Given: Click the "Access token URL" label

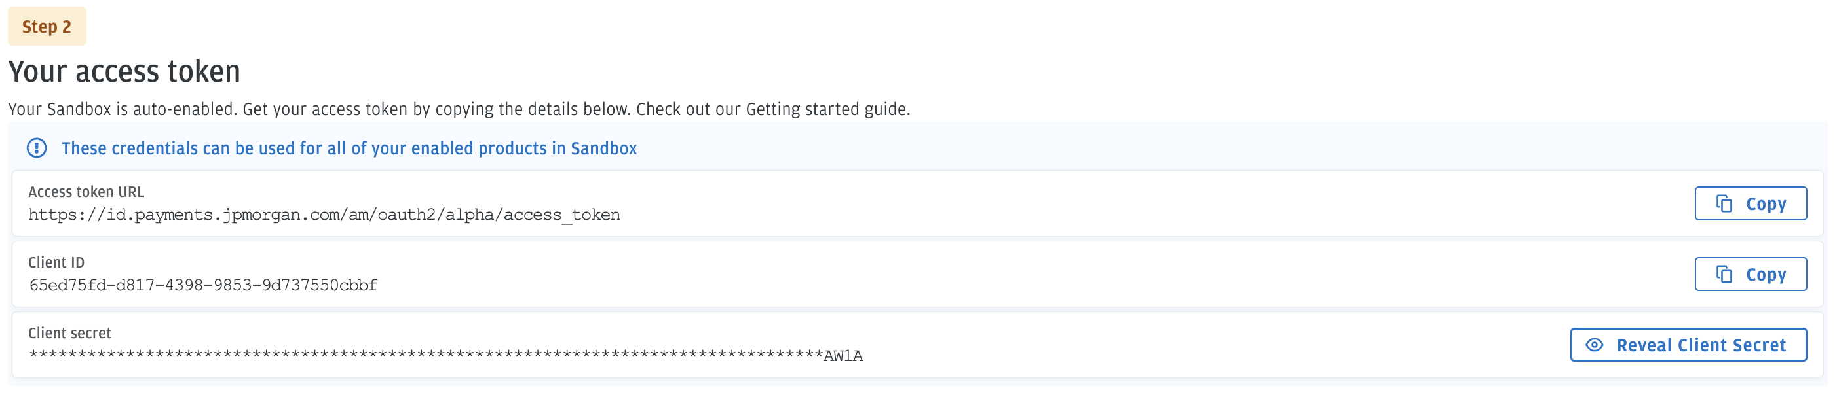Looking at the screenshot, I should [x=86, y=192].
